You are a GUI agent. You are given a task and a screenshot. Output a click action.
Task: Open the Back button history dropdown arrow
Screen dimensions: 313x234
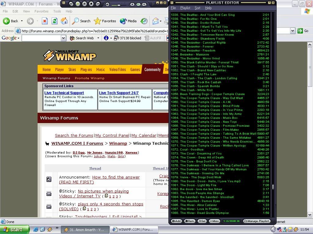[x=22, y=21]
